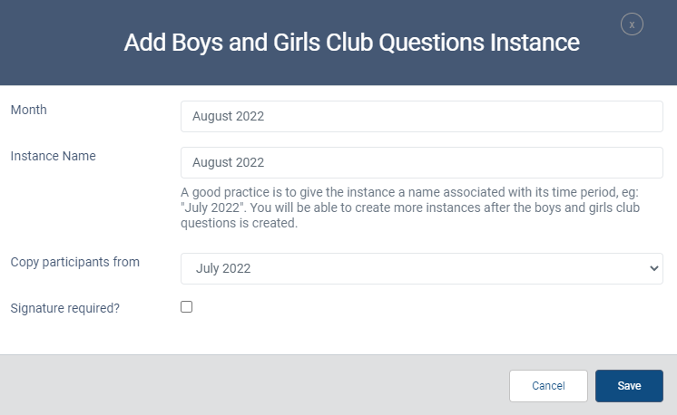Open the Copy participants from dropdown
The width and height of the screenshot is (677, 415).
coord(421,268)
